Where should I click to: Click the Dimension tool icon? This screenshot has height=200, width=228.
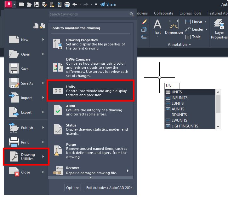pyautogui.click(x=174, y=27)
